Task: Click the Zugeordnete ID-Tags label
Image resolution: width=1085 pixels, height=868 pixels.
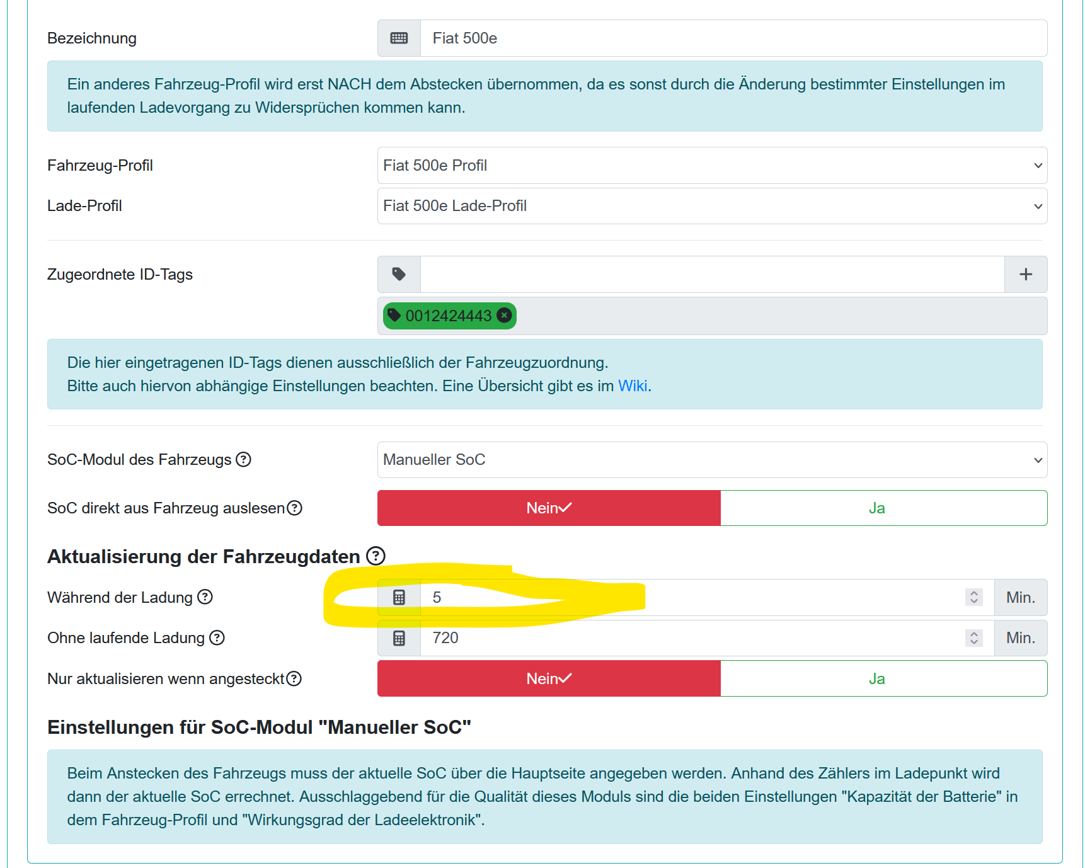Action: 120,275
